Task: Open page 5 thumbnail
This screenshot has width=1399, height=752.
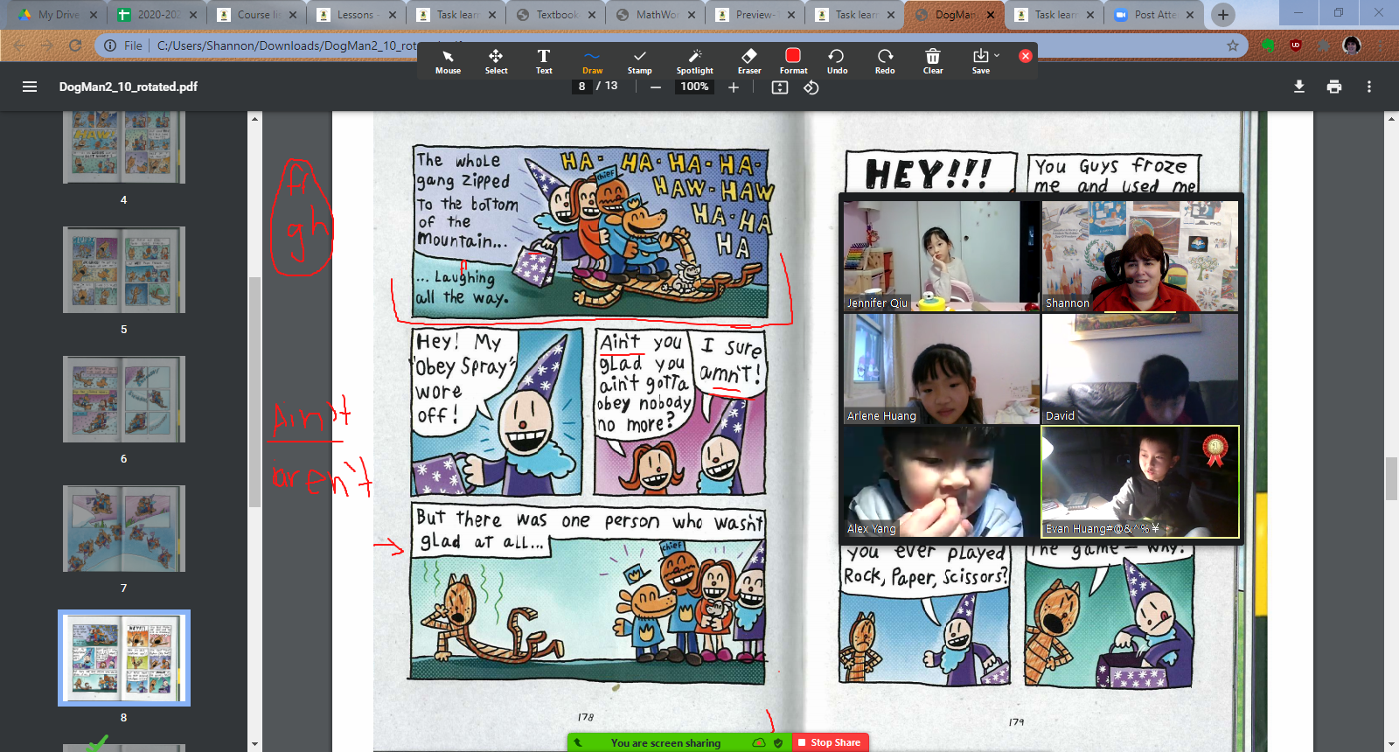Action: 124,269
